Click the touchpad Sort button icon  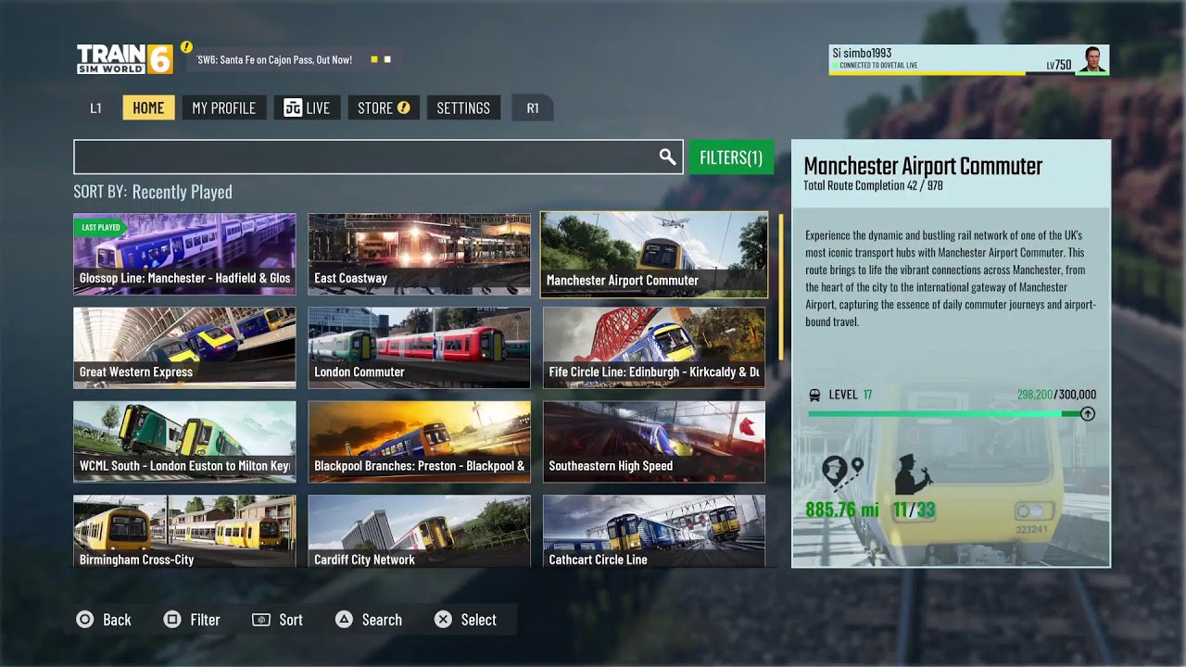(261, 620)
